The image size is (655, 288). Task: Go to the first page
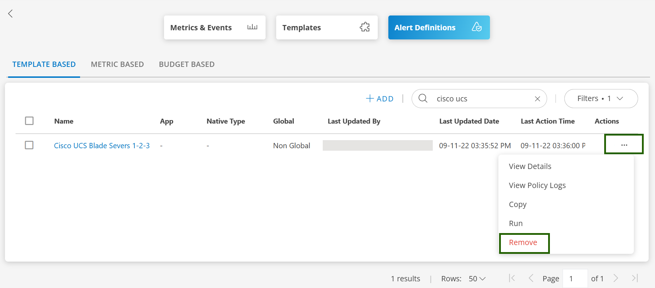pyautogui.click(x=512, y=278)
